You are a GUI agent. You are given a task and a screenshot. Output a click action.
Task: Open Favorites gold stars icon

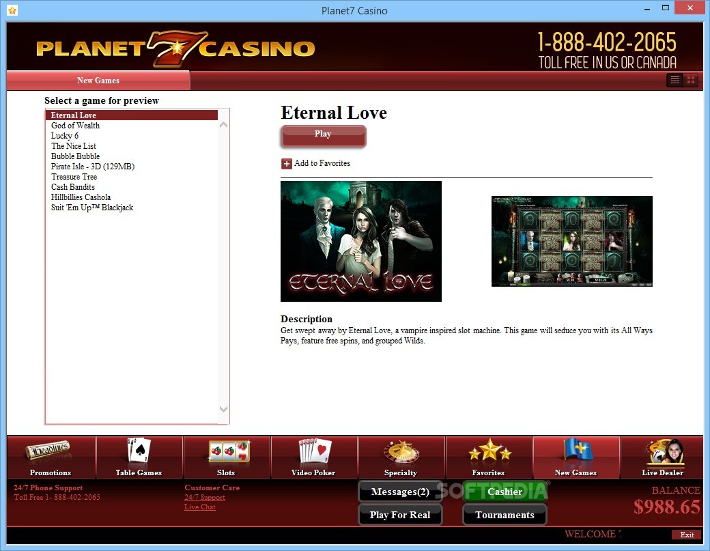[x=490, y=450]
